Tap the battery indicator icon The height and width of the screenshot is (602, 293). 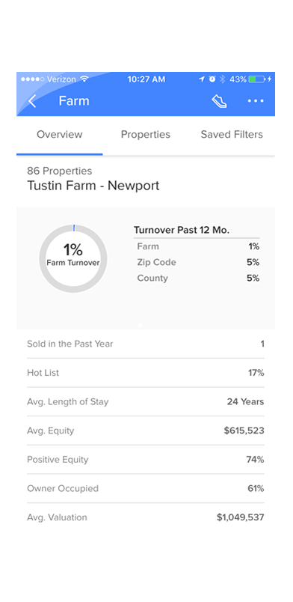coord(257,79)
